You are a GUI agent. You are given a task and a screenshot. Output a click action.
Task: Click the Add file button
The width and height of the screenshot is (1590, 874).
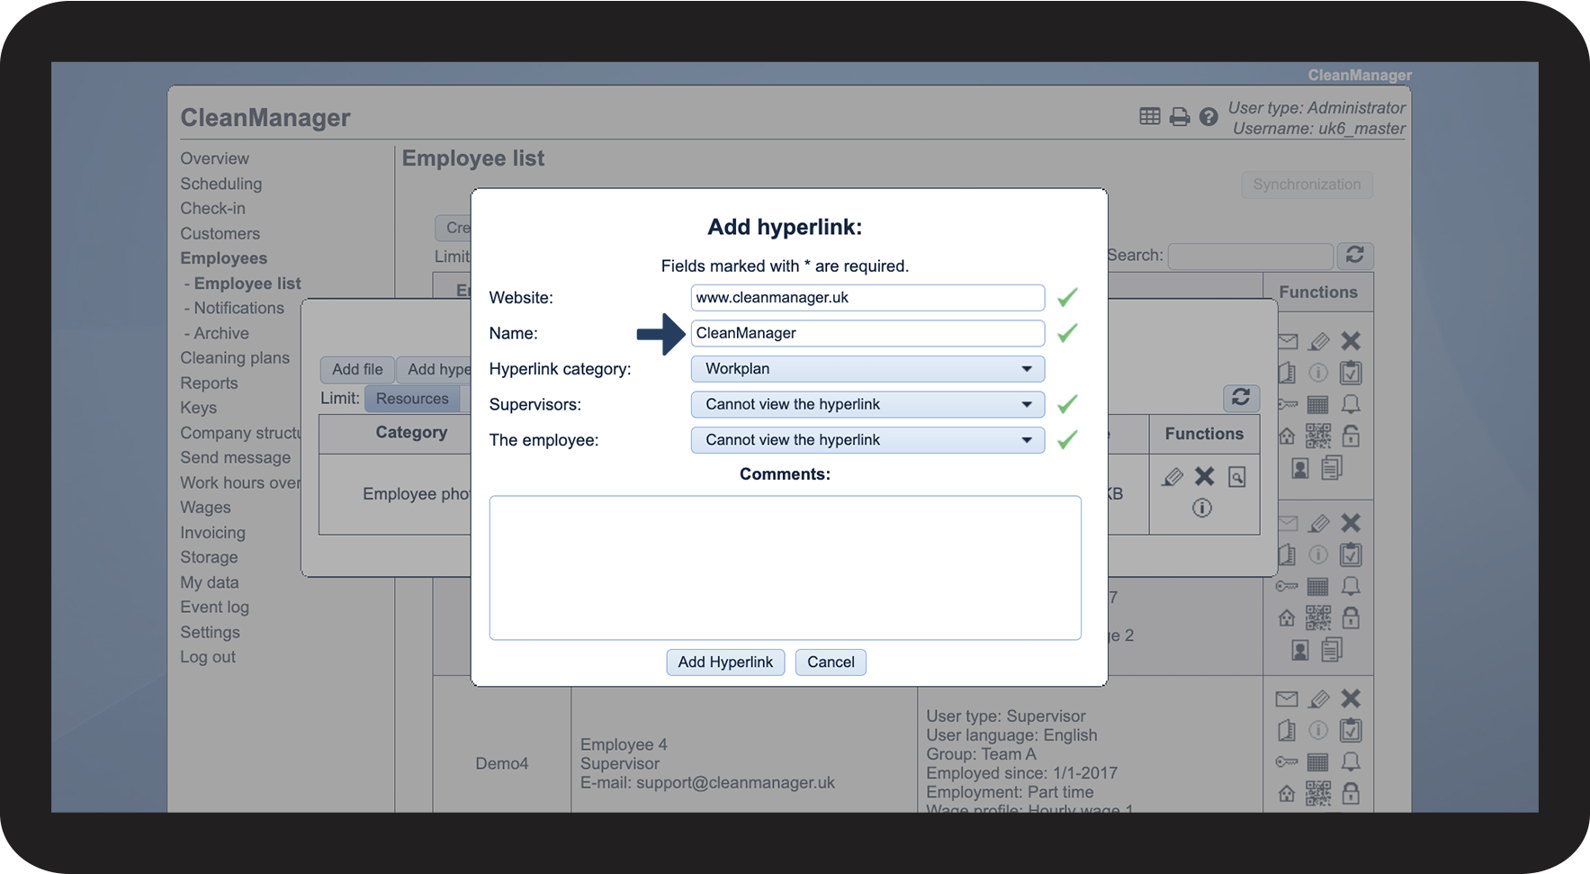tap(357, 369)
